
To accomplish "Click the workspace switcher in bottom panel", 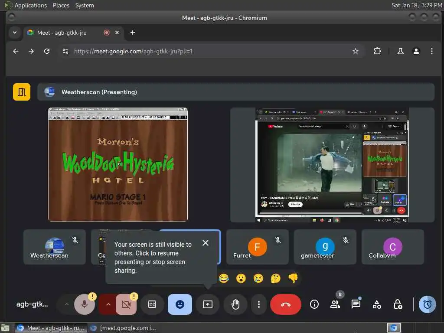I will [x=394, y=328].
